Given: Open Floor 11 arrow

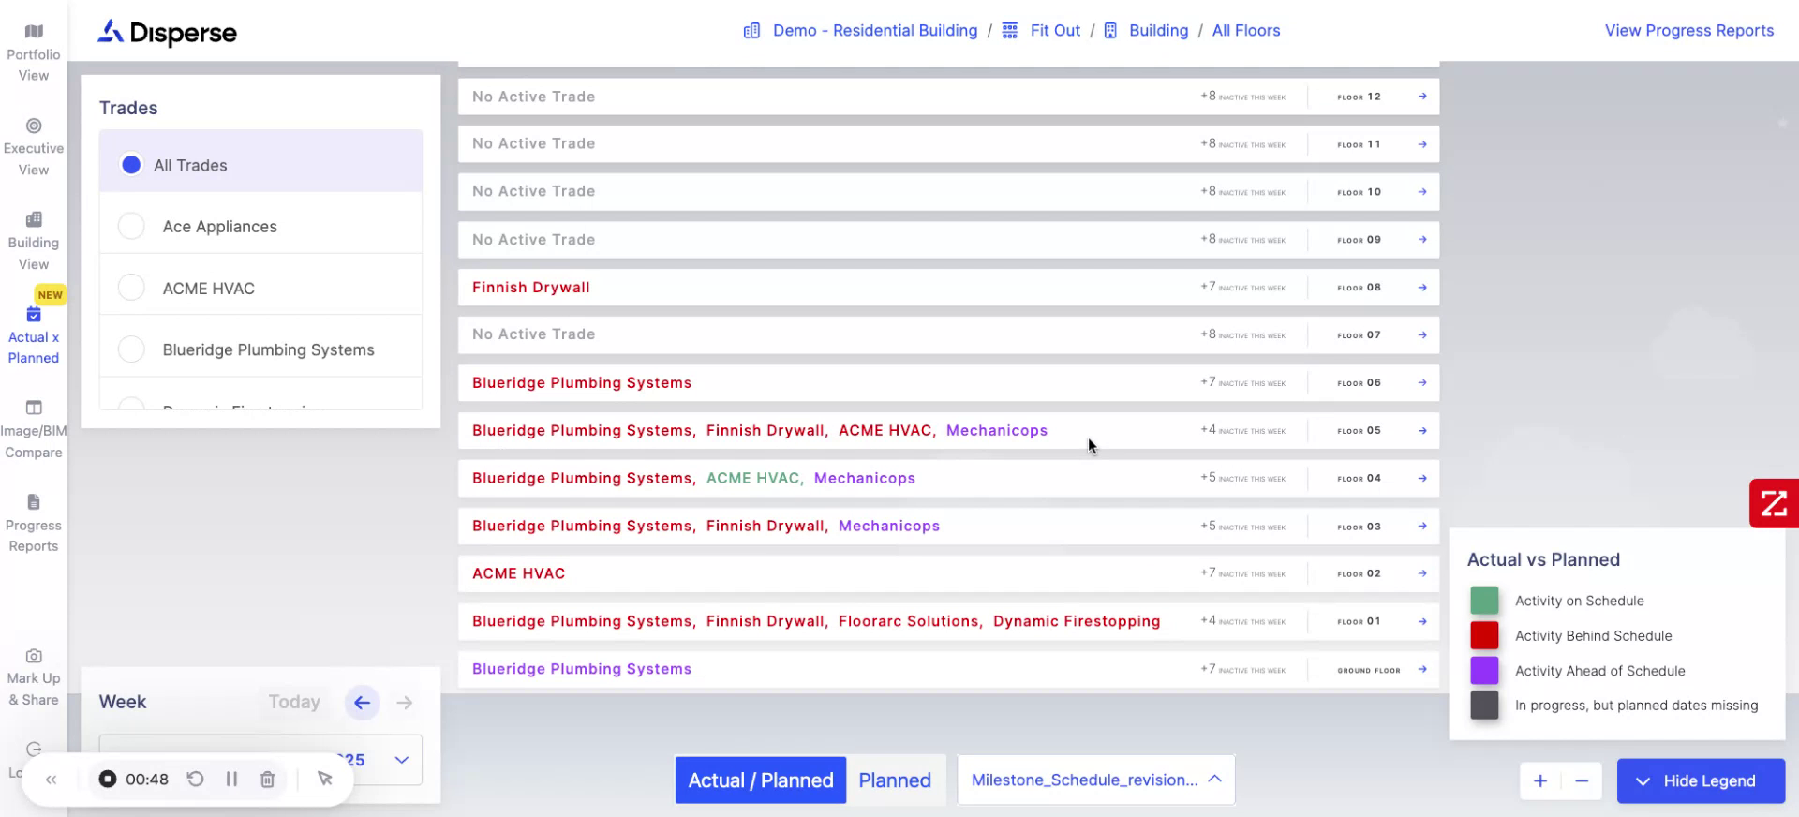Looking at the screenshot, I should point(1422,144).
